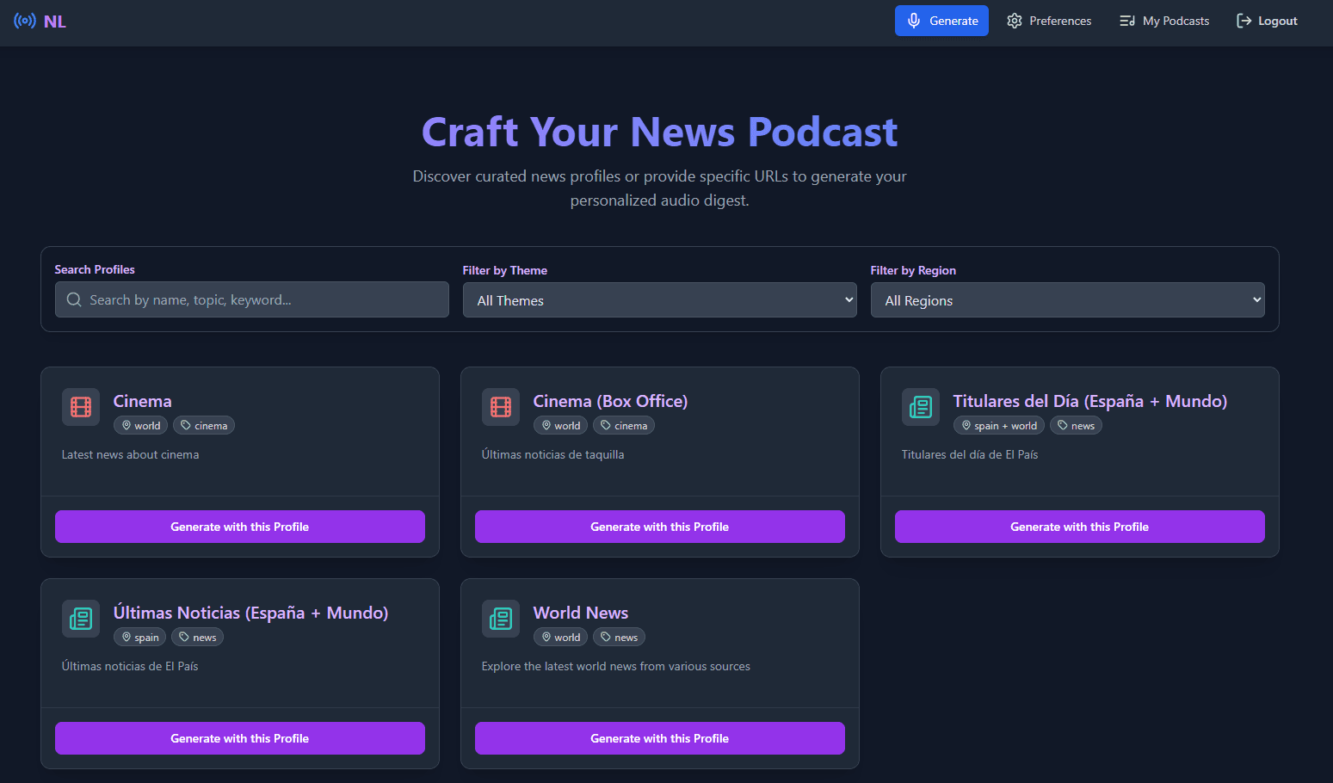The image size is (1333, 783).
Task: Go to My Podcasts page
Action: coord(1164,21)
